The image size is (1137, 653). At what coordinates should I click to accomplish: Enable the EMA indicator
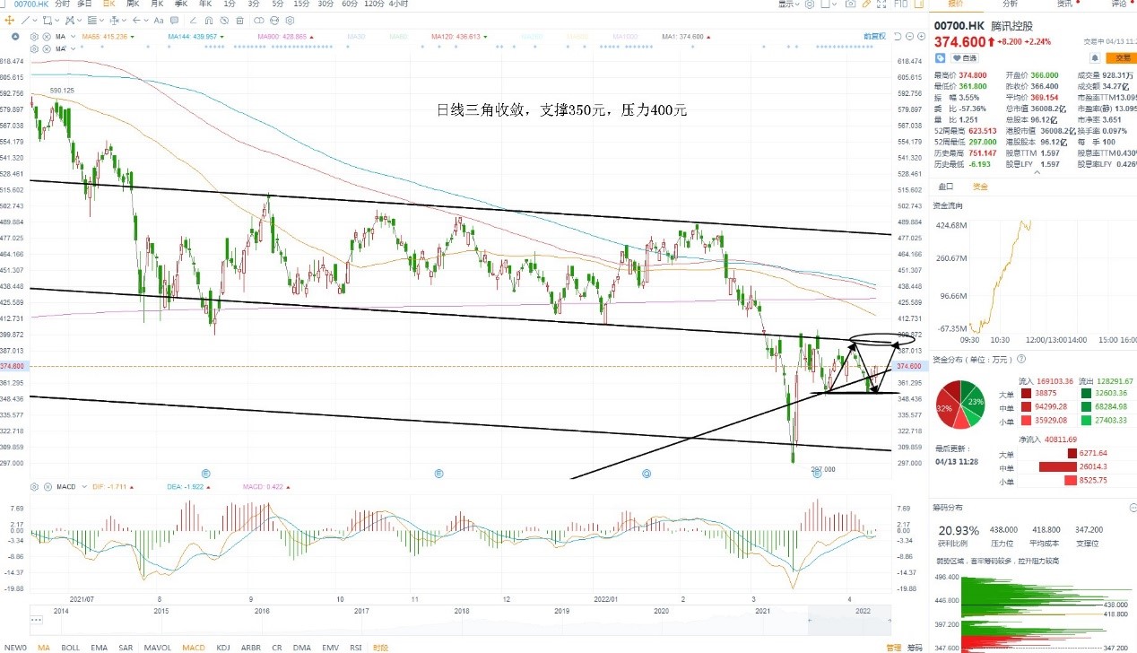[x=99, y=647]
